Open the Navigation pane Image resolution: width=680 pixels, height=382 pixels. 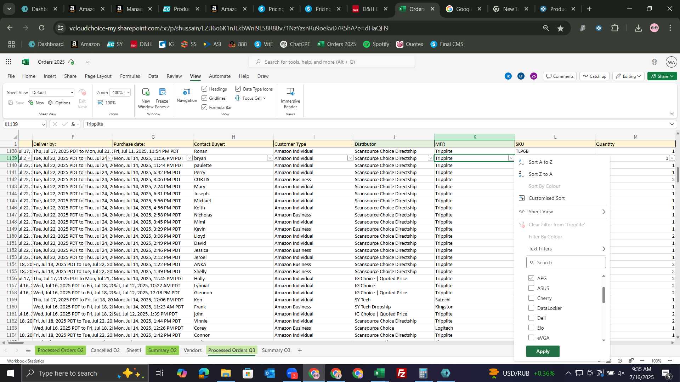[187, 95]
